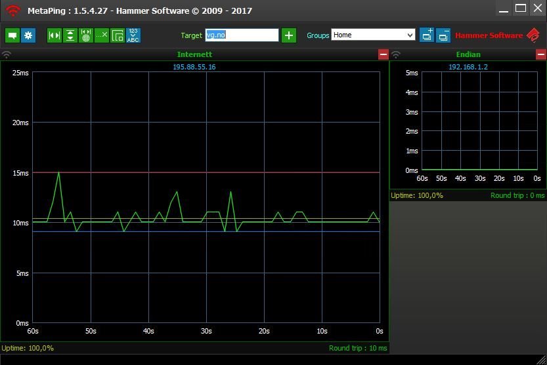
Task: Click Internett's Round trip : 10 ms readout
Action: pyautogui.click(x=358, y=348)
